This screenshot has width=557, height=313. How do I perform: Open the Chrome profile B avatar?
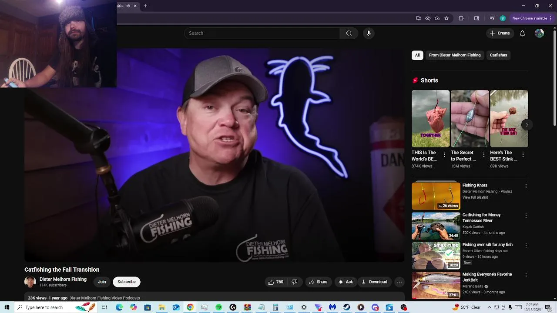503,18
